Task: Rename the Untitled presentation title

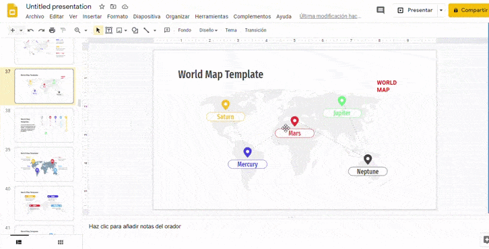Action: [x=59, y=7]
